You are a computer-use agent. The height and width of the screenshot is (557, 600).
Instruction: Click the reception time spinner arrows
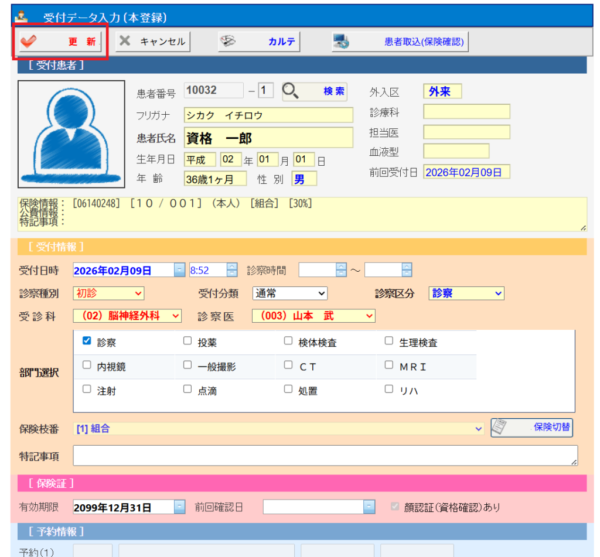pos(232,270)
